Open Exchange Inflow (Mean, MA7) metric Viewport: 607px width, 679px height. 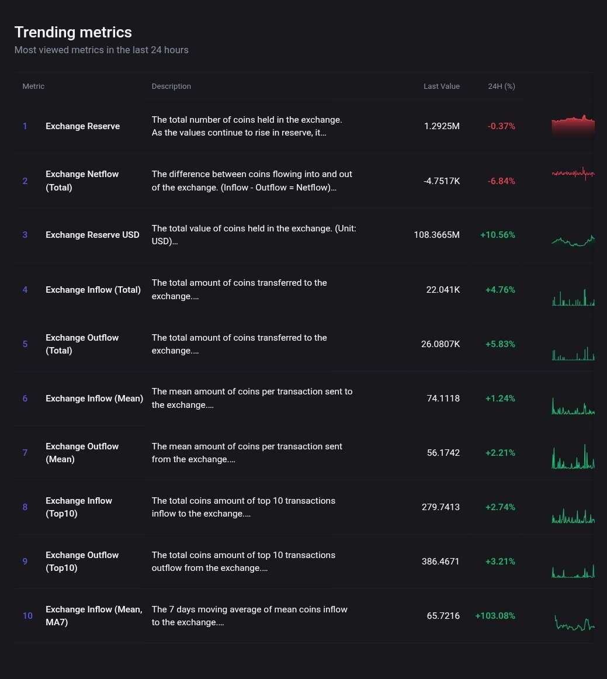coord(93,616)
